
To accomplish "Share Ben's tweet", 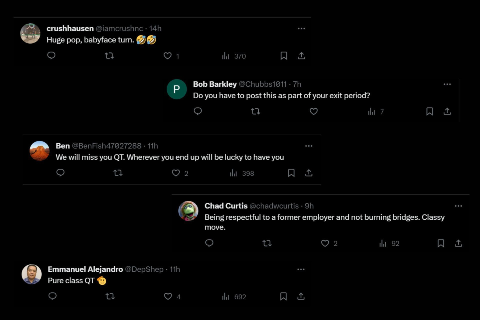I will tap(309, 173).
